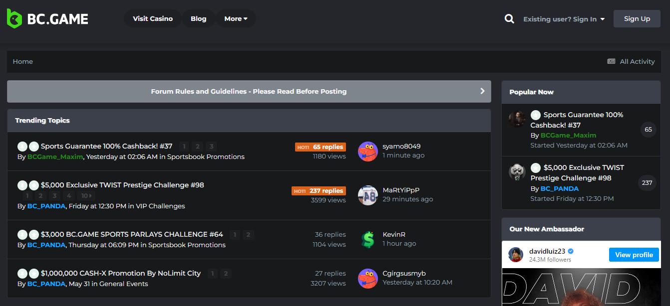Open syamo8049's avatar
The image size is (670, 306).
pos(368,152)
